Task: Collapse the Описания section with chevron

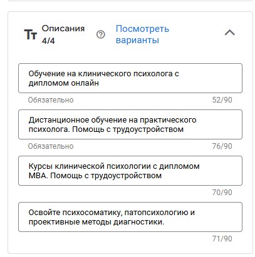Action: tap(230, 33)
